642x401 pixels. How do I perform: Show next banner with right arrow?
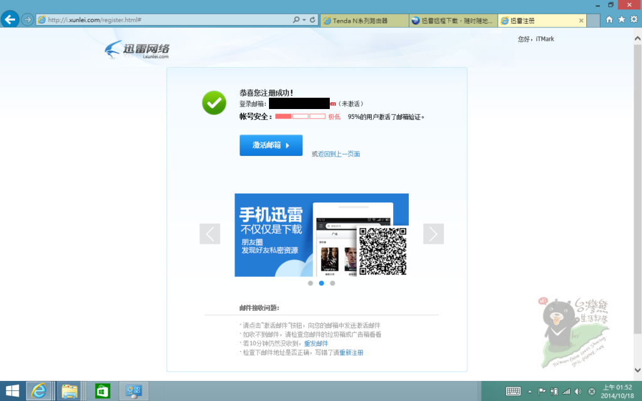coord(434,234)
